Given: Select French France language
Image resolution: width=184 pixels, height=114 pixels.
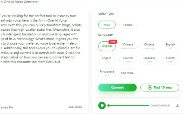Looking at the screenshot, I should click(x=170, y=60).
